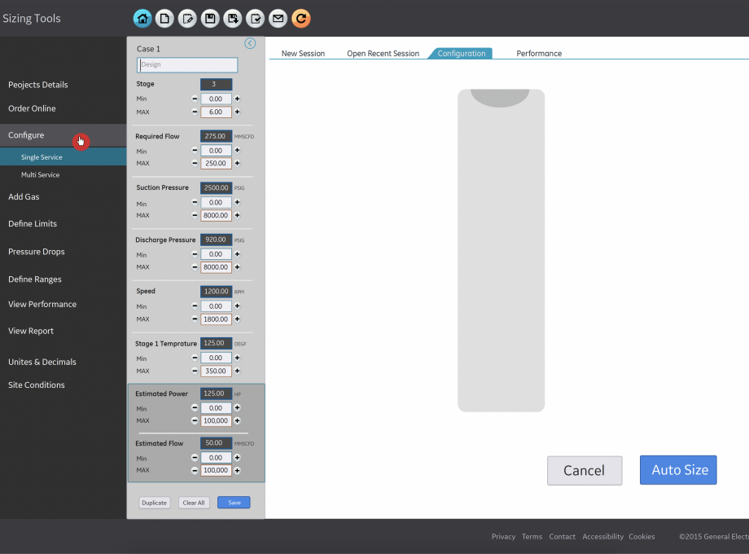Click the save with download arrow icon

pyautogui.click(x=233, y=18)
